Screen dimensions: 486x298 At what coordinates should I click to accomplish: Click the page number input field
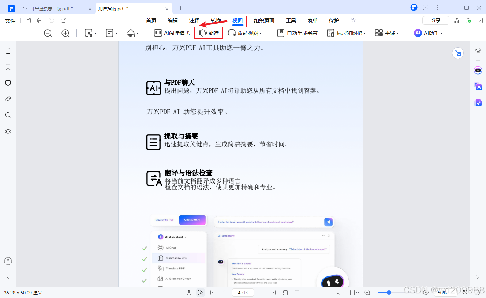pyautogui.click(x=243, y=293)
